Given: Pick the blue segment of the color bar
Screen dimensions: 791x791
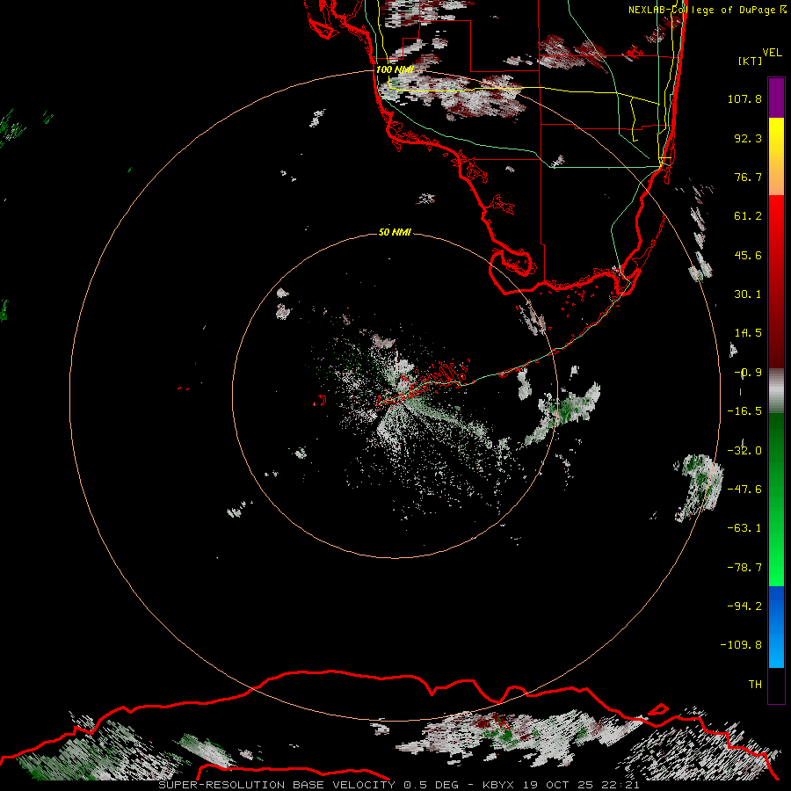Looking at the screenshot, I should pyautogui.click(x=776, y=627).
